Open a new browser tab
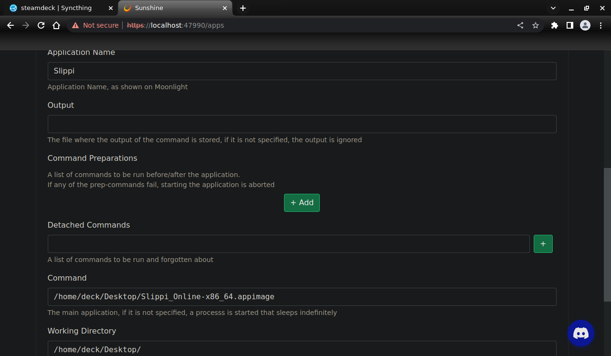This screenshot has height=356, width=611. click(243, 8)
